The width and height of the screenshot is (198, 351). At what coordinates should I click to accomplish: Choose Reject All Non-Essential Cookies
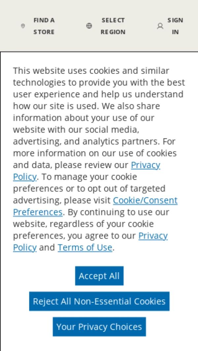[99, 301]
